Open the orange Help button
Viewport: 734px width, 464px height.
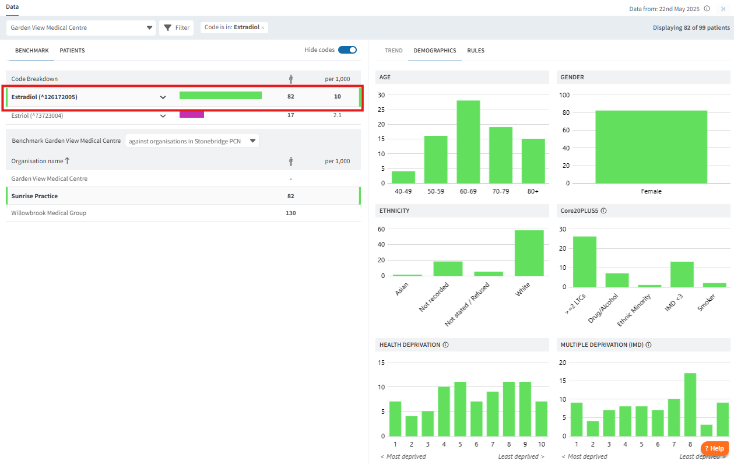click(x=714, y=448)
